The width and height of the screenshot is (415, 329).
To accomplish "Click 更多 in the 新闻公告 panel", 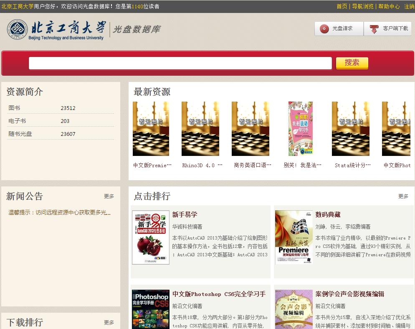I will (x=109, y=196).
